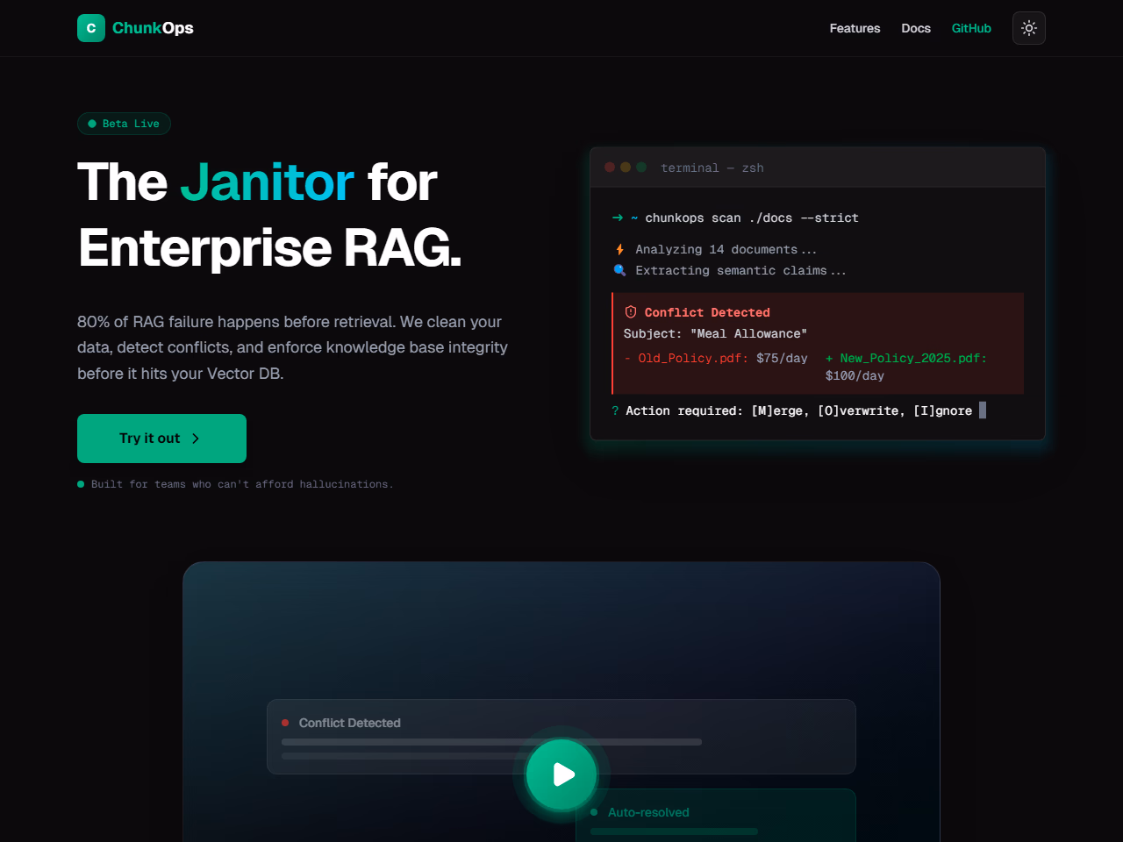Click the ChunkOps brand name text
The height and width of the screenshot is (842, 1123).
pyautogui.click(x=153, y=28)
